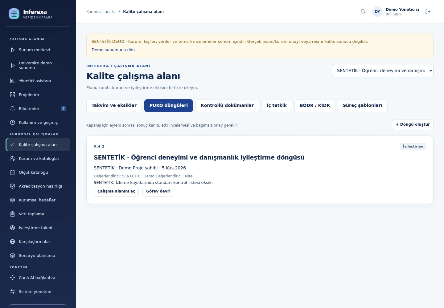Click the İyileştirme status tag
The width and height of the screenshot is (444, 308).
pyautogui.click(x=413, y=147)
